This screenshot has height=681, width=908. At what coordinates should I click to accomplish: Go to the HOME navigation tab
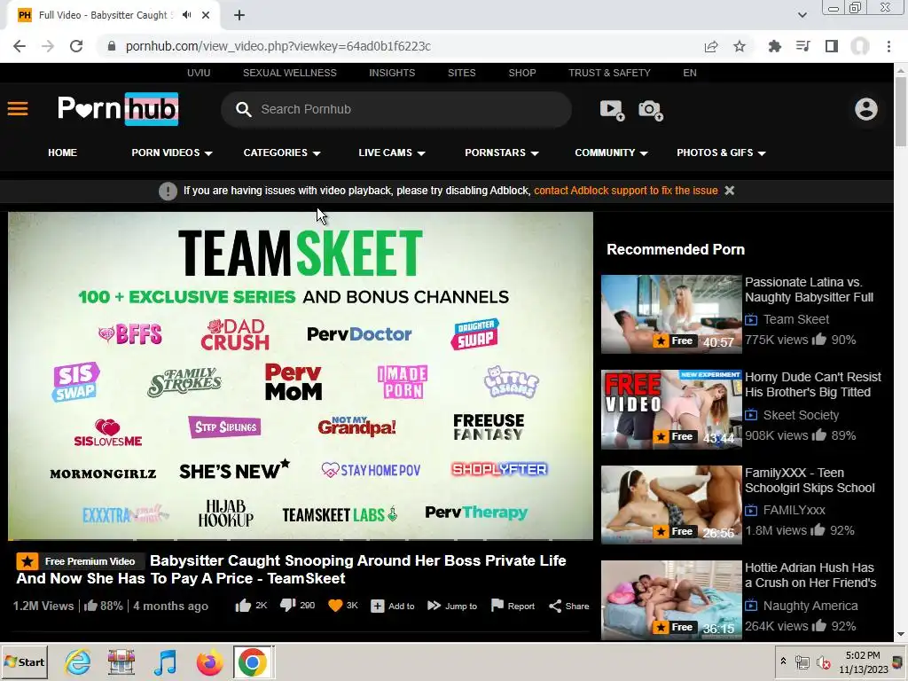63,153
